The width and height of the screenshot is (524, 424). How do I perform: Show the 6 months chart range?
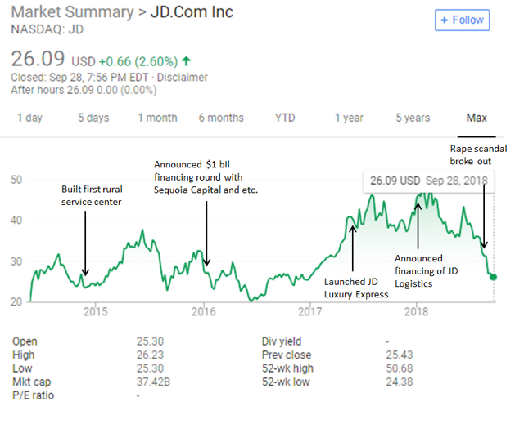pyautogui.click(x=221, y=118)
